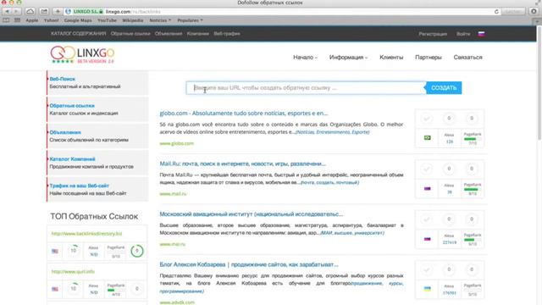Image resolution: width=542 pixels, height=305 pixels.
Task: Click the Brazil flag in globo.com card
Action: click(427, 137)
